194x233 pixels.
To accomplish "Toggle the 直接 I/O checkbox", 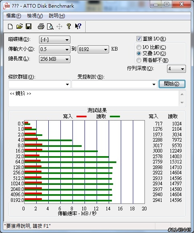I will click(139, 39).
